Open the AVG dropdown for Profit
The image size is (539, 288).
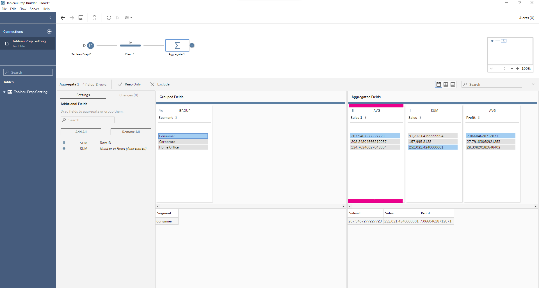[x=492, y=111]
